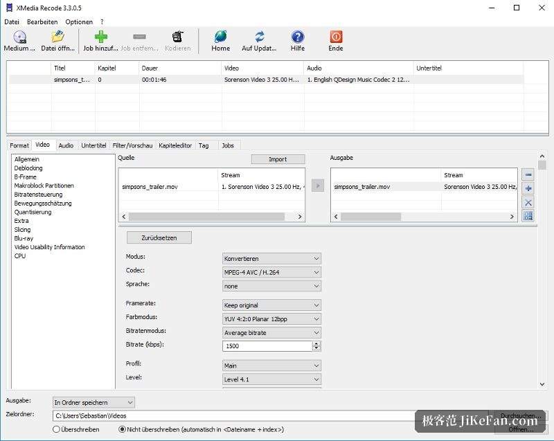Click the Job entfernen minus icon
This screenshot has width=554, height=441.
click(x=139, y=37)
